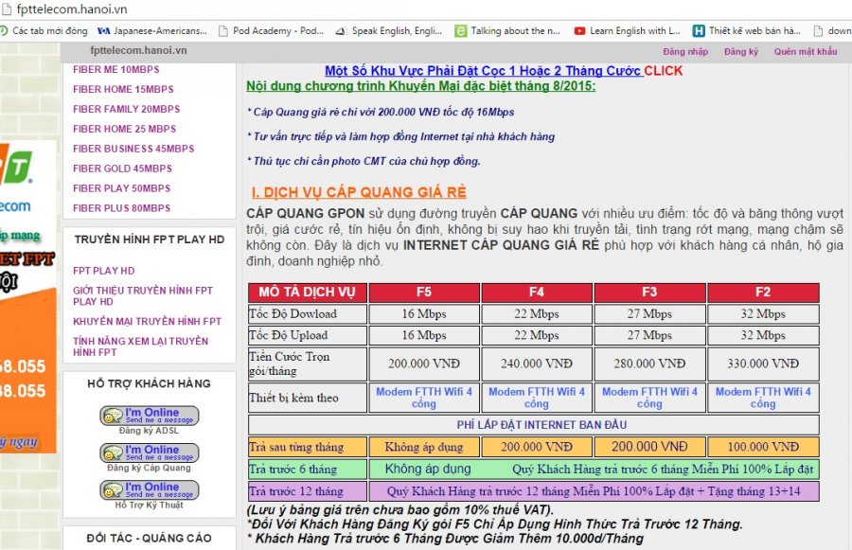
Task: Select FIBER BUSINESS 45MBPS menu item
Action: point(133,149)
